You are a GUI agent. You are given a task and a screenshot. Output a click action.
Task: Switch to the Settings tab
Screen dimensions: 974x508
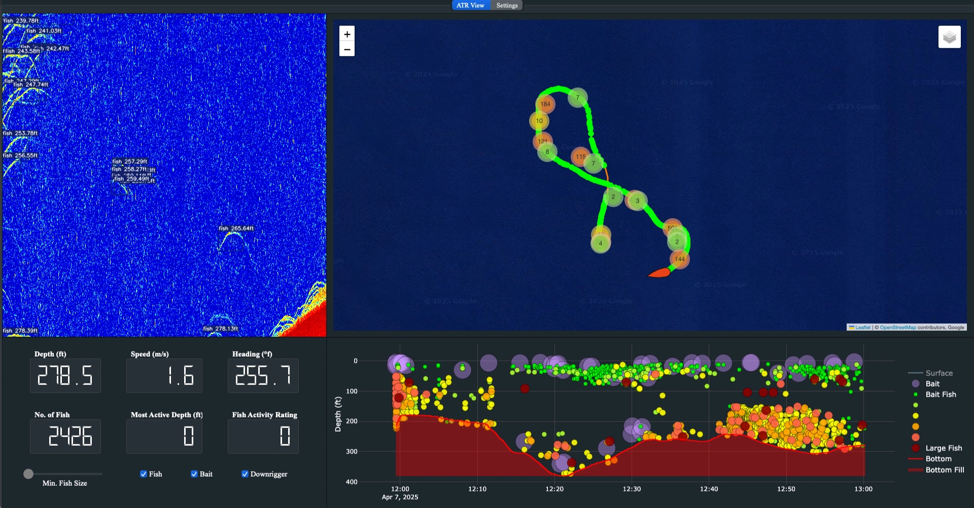coord(507,6)
